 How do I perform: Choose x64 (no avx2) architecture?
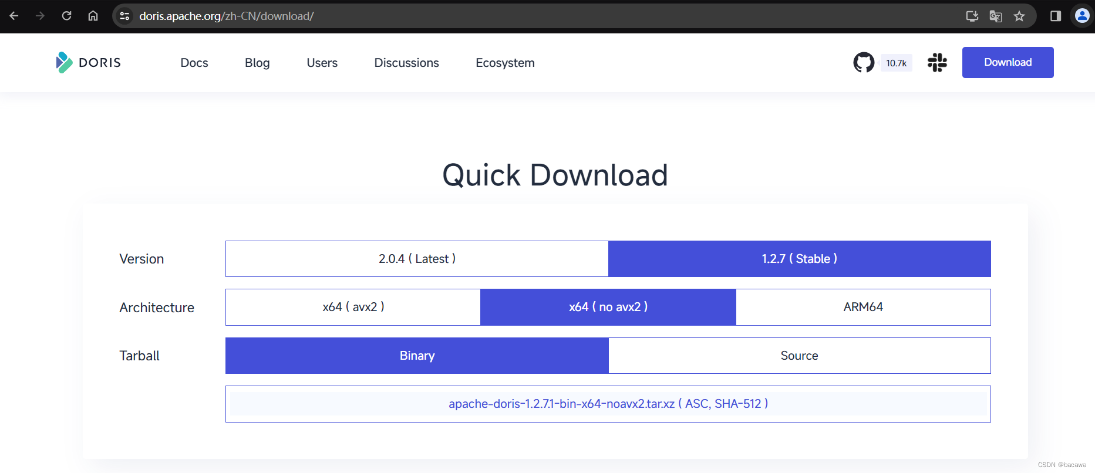click(608, 307)
